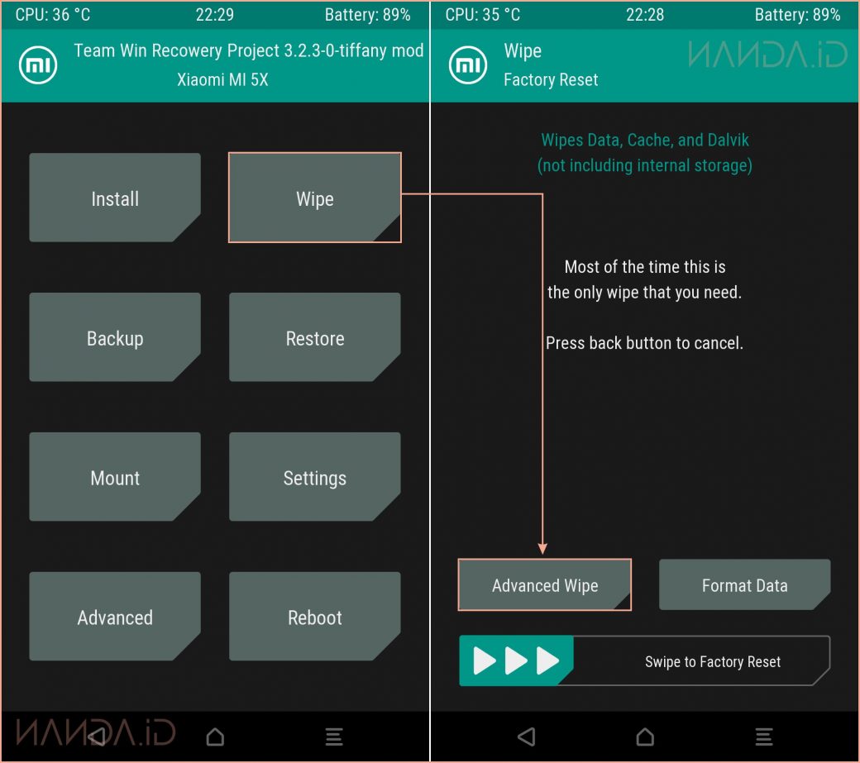Choose Advanced Wipe

coord(544,585)
